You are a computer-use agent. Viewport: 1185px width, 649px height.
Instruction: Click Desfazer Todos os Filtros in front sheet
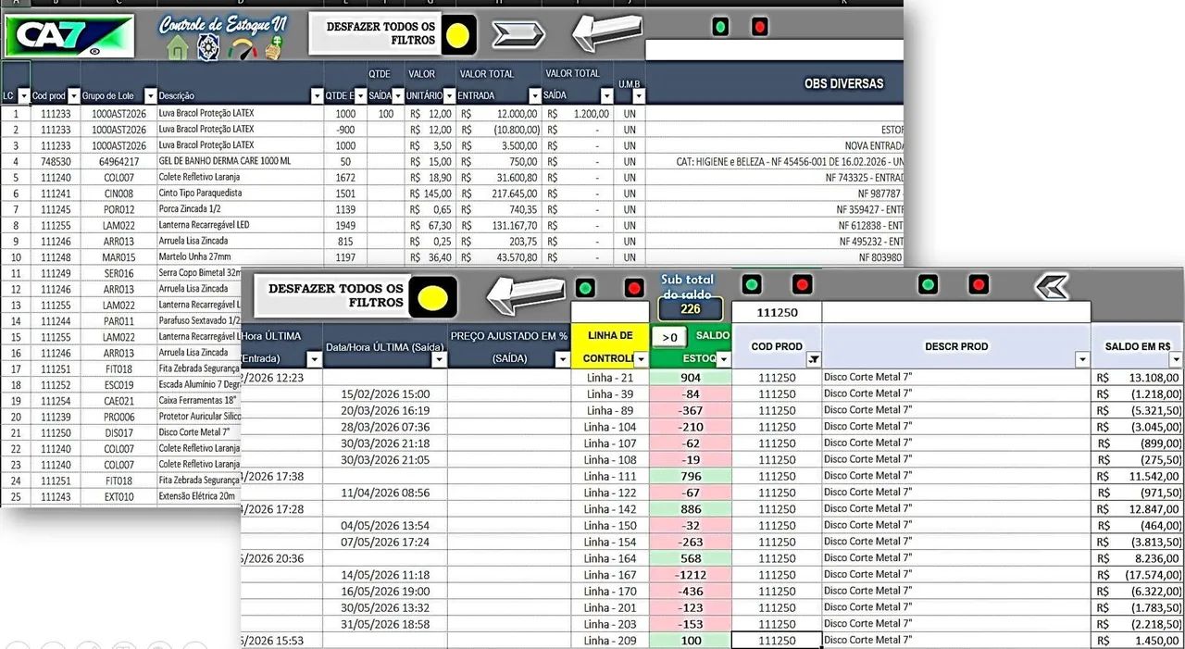355,295
